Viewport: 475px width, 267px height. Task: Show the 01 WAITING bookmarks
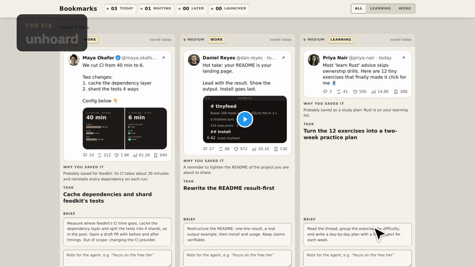coord(156,8)
